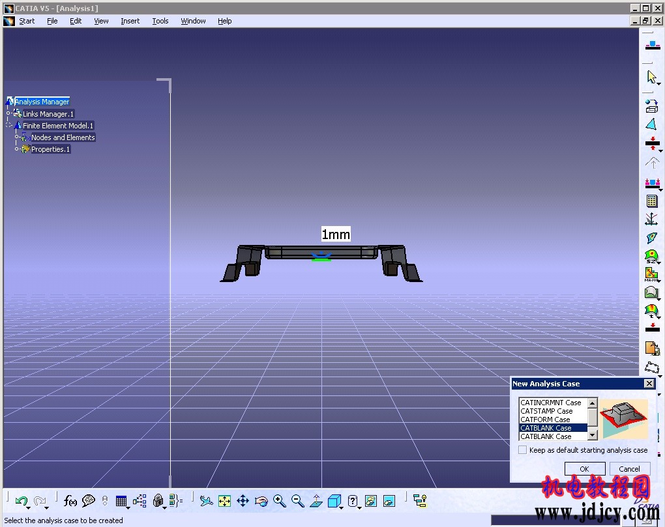
Task: Click the parameters list brace icon
Action: point(175,501)
